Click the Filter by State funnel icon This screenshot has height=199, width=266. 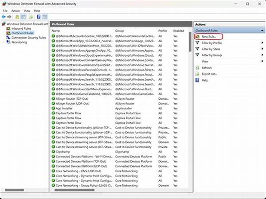[x=197, y=49]
